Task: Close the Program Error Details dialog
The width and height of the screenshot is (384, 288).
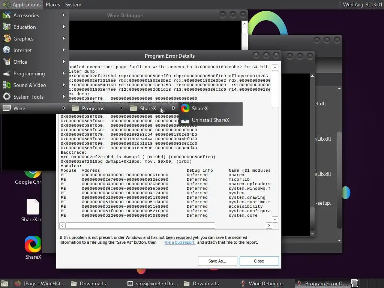Action: (x=259, y=261)
